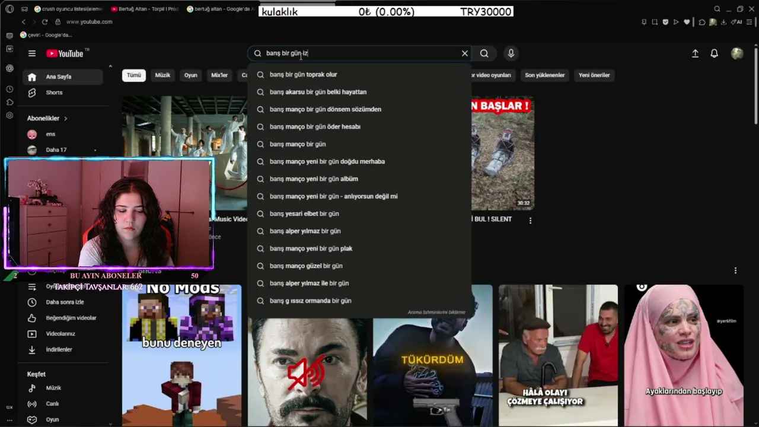Select the 'Yeni öneriler' filter chip

click(594, 75)
